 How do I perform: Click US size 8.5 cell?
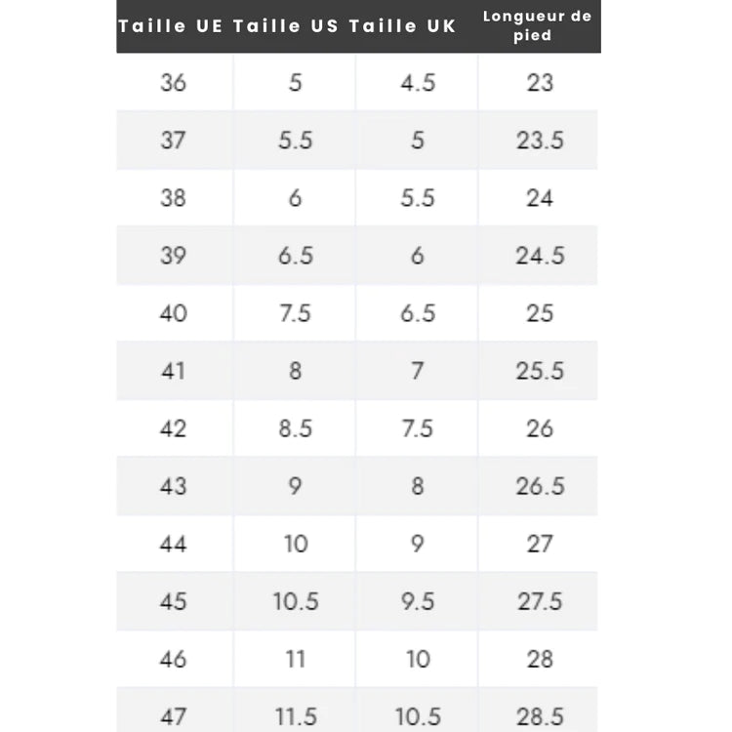[295, 428]
